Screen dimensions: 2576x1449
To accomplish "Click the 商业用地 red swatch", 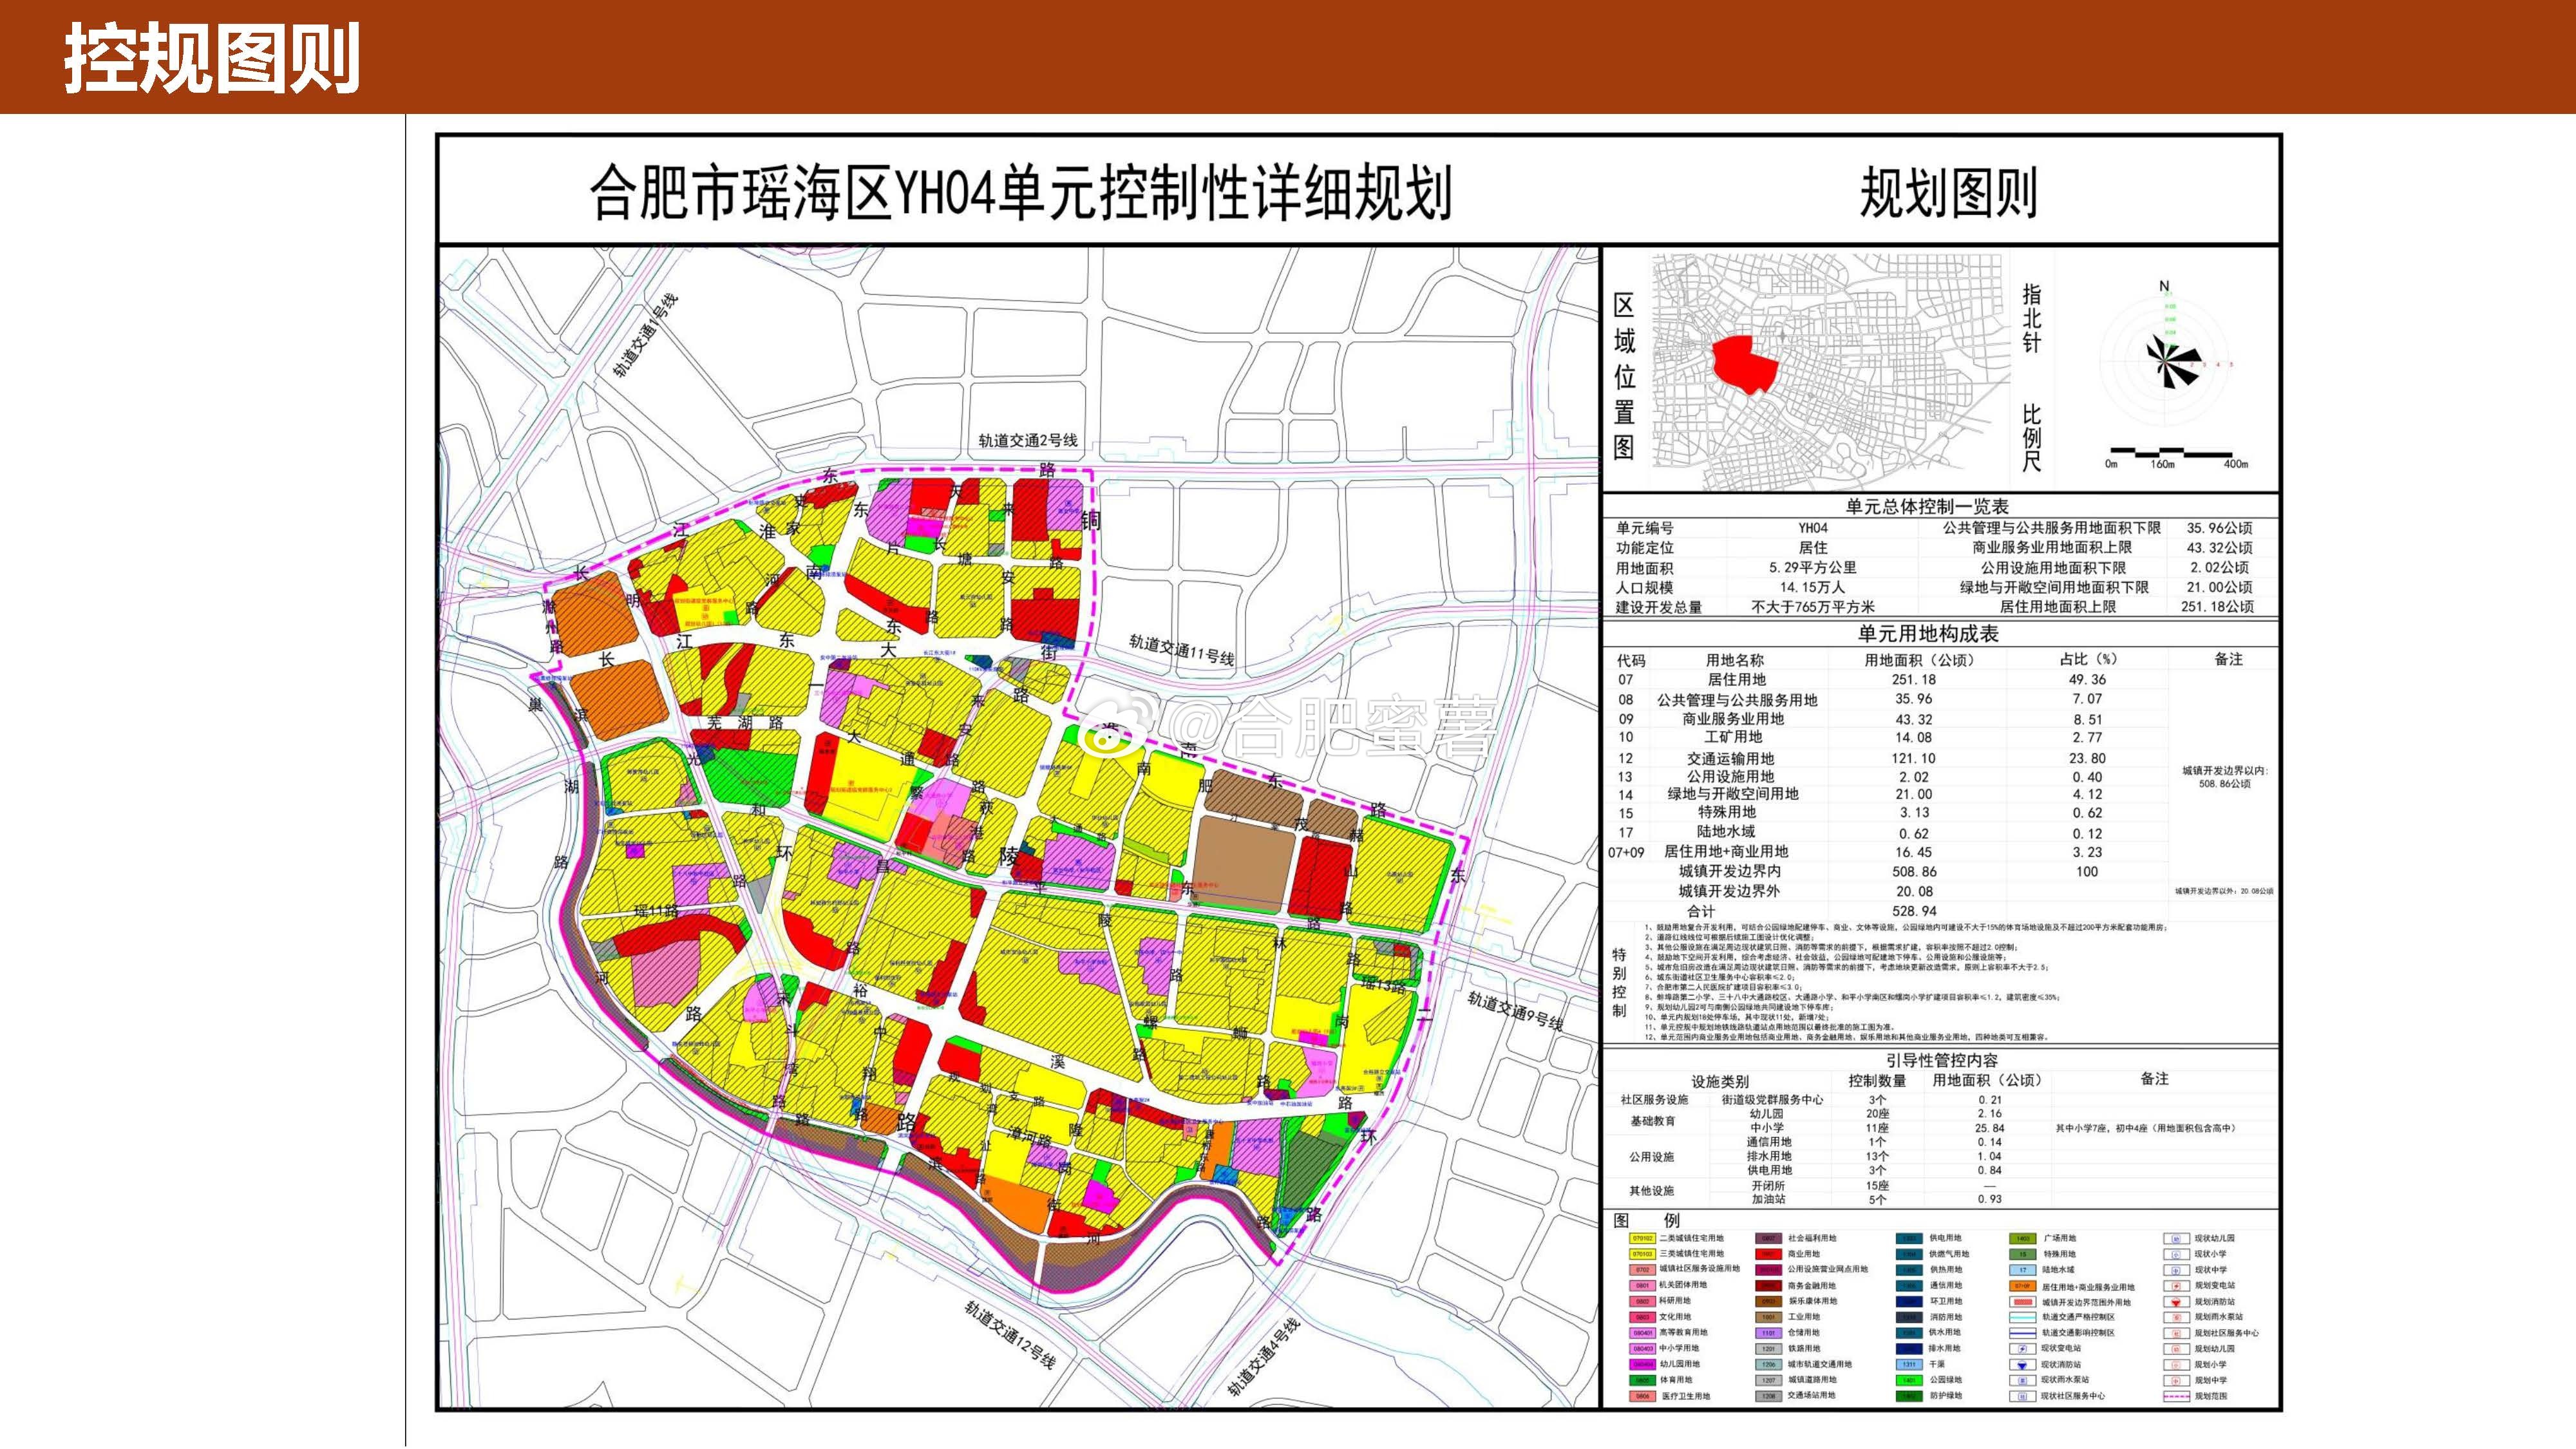I will click(x=1769, y=1254).
